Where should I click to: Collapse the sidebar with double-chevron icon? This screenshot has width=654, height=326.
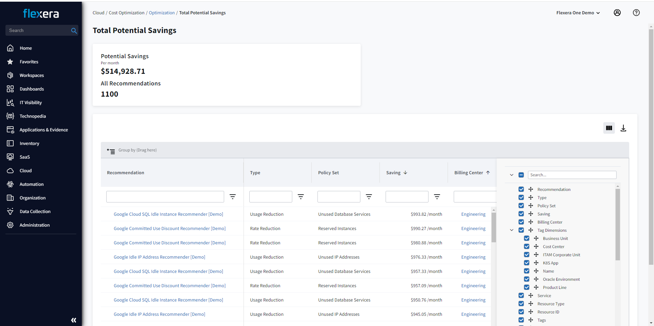[74, 320]
